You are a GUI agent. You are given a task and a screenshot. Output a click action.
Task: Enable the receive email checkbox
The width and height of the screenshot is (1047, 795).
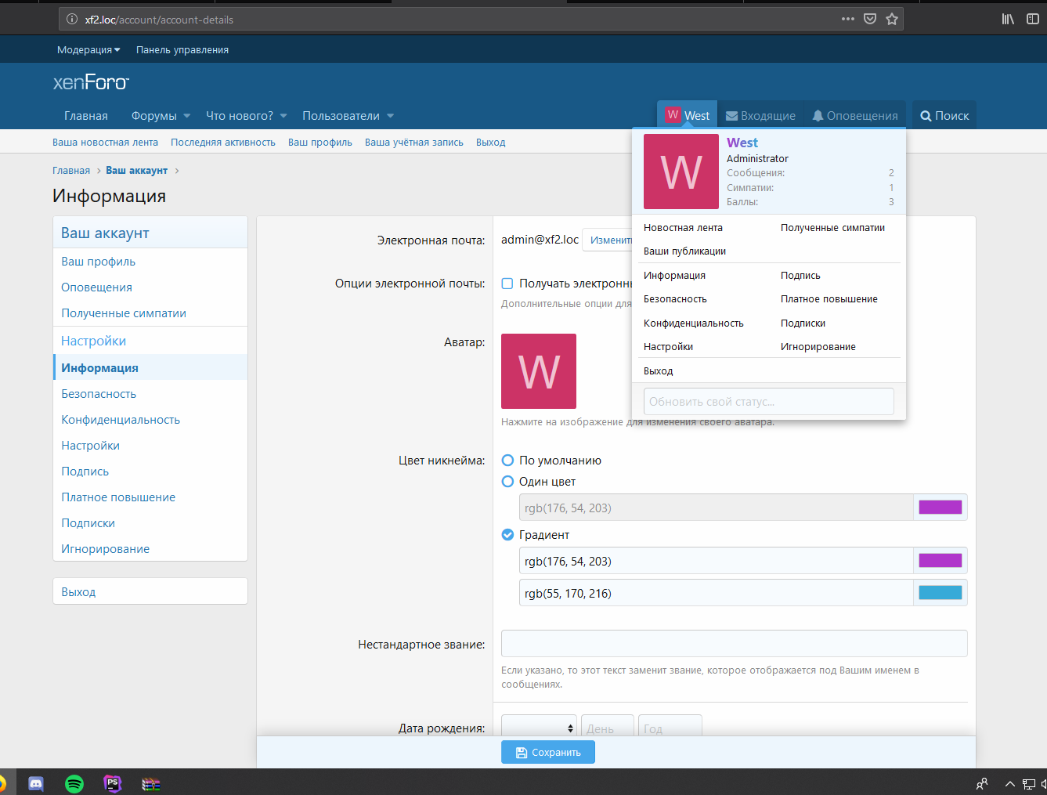[507, 284]
